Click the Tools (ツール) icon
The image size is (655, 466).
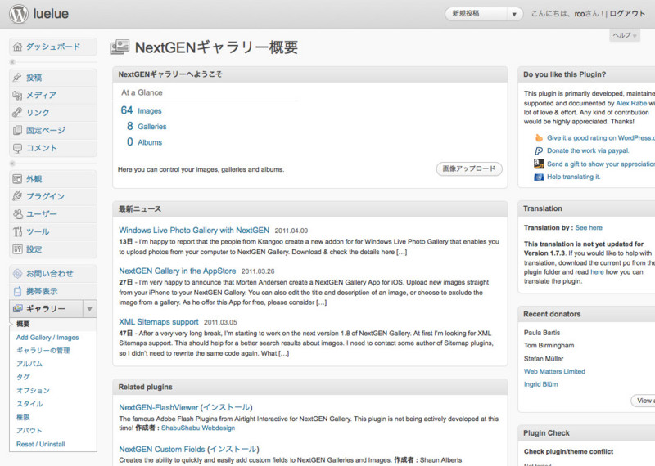pyautogui.click(x=17, y=231)
